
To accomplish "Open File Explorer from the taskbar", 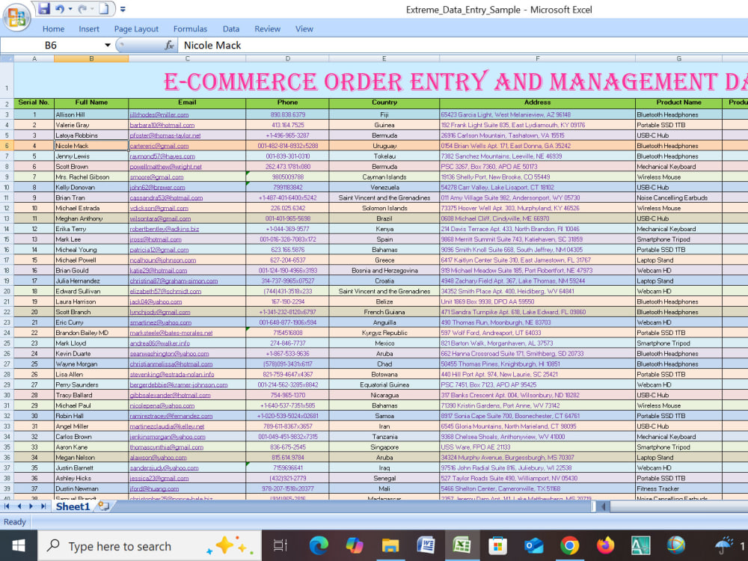I will 390,546.
